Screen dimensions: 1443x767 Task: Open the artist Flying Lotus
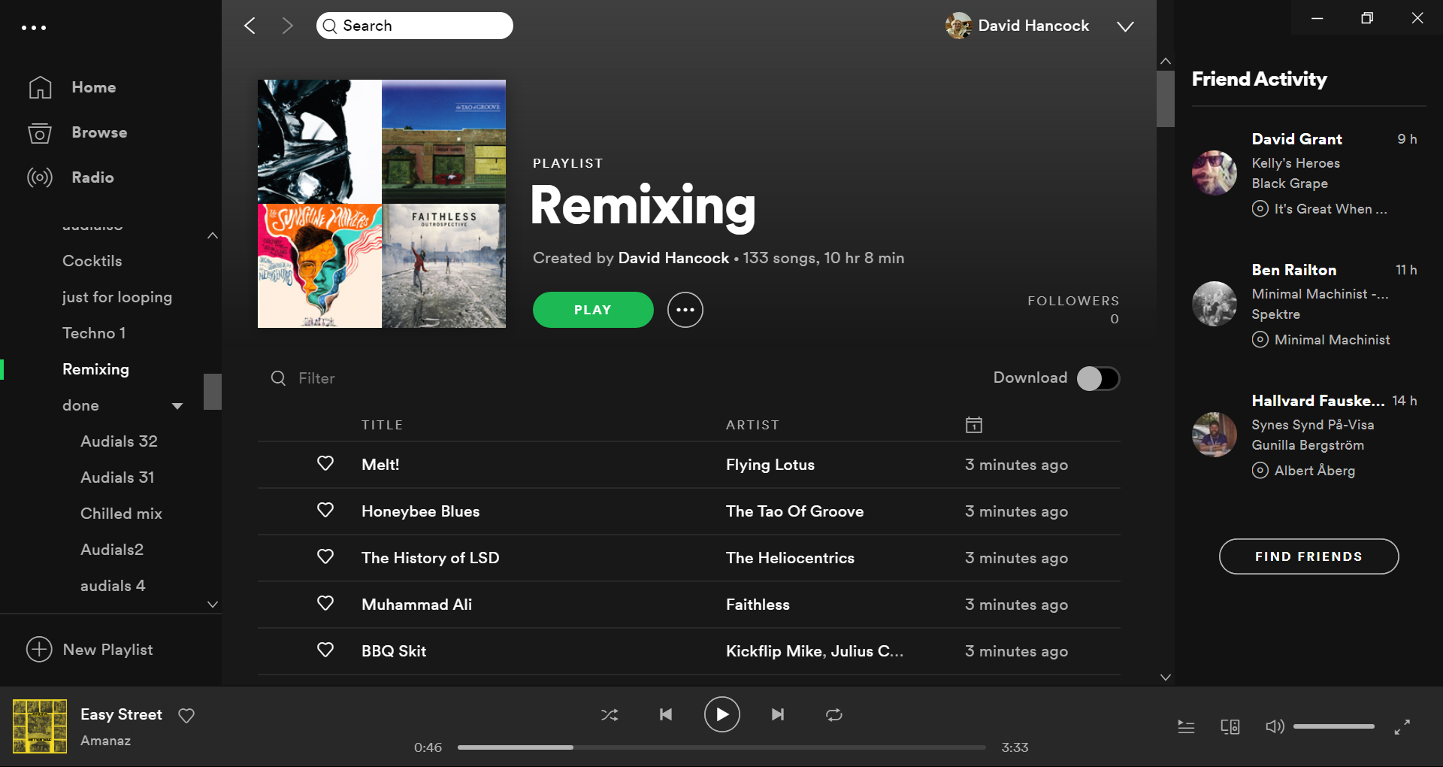(x=770, y=465)
